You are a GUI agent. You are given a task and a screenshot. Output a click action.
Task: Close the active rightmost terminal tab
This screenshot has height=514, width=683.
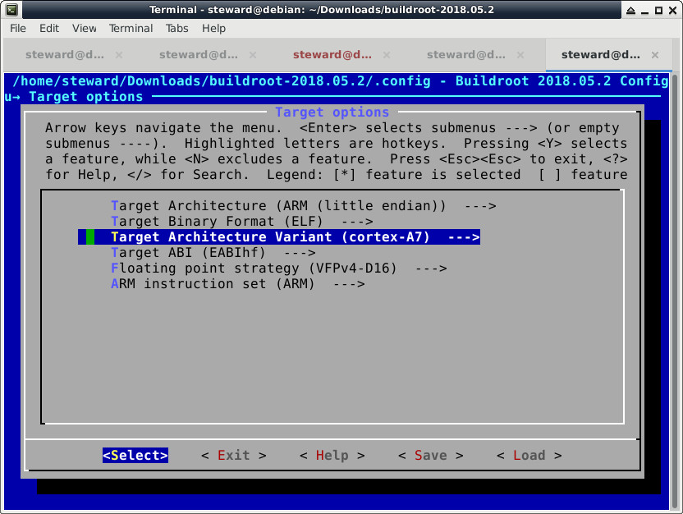654,55
